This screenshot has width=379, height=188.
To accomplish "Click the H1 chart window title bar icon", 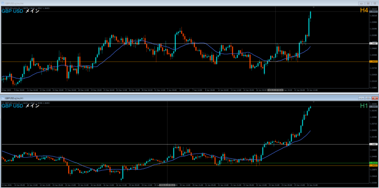I will [x=3, y=98].
